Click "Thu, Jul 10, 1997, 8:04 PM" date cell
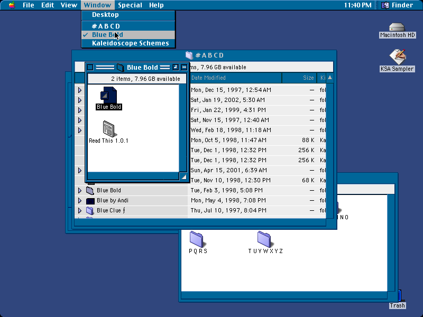This screenshot has height=317, width=423. click(228, 210)
